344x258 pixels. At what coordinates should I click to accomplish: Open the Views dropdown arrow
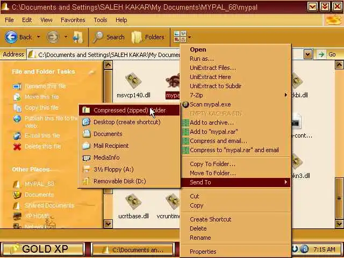click(189, 37)
